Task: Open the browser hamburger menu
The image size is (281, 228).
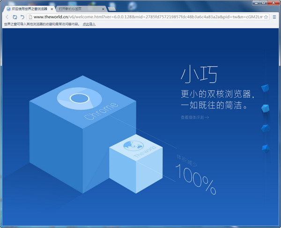Action: (275, 17)
